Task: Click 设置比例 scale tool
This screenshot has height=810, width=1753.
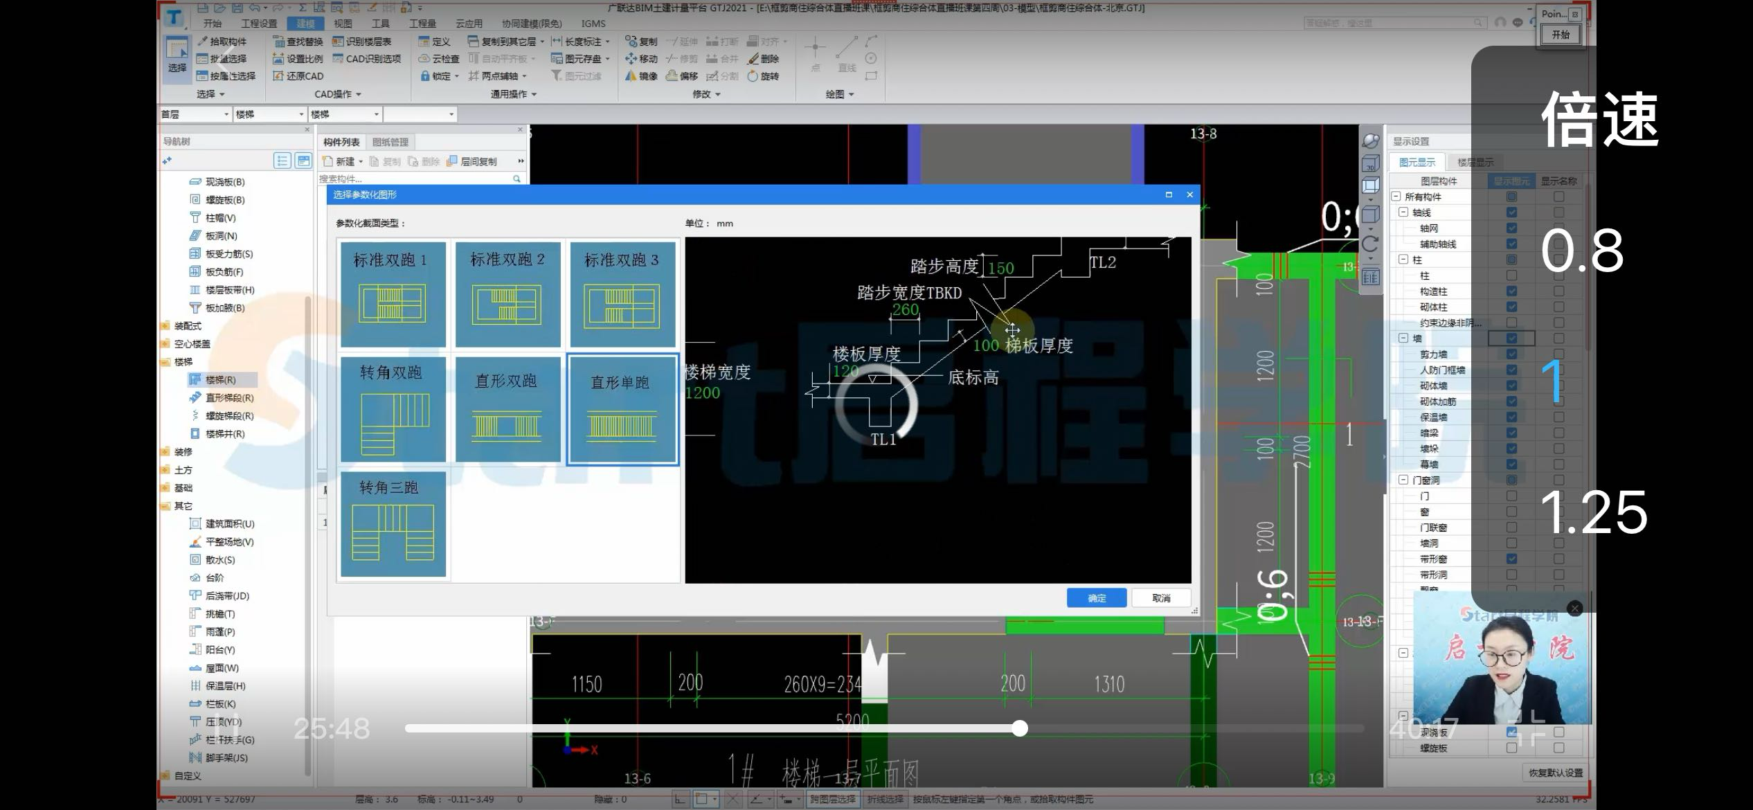Action: point(298,59)
